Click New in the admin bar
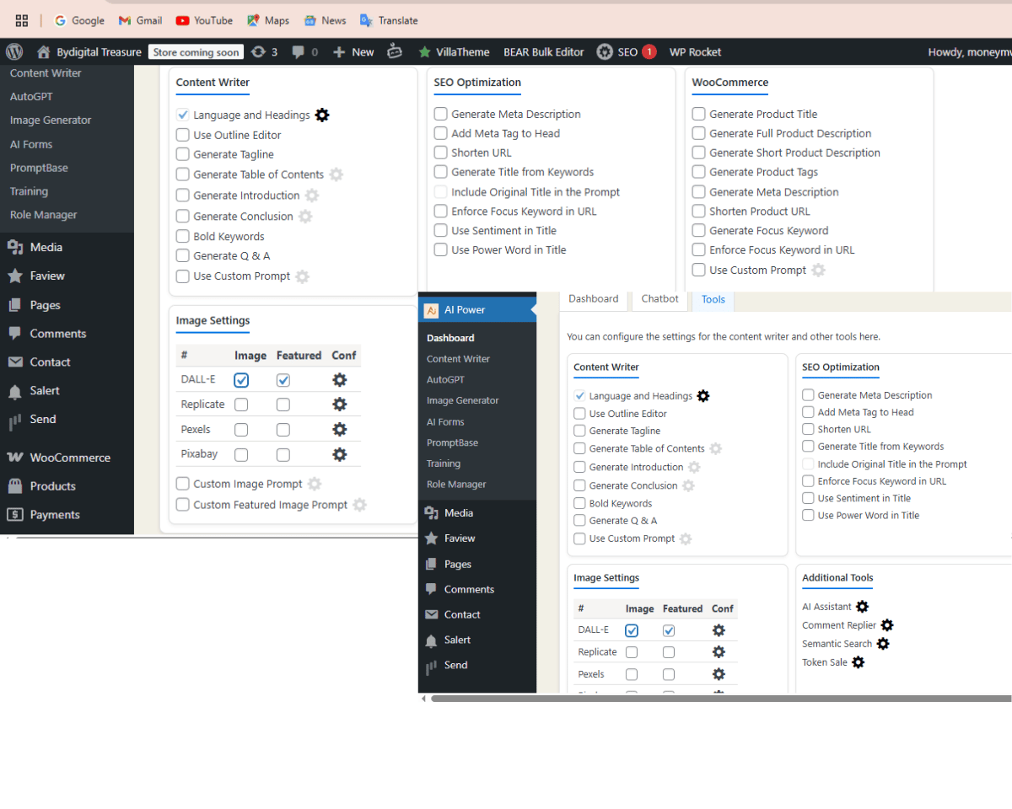 [353, 51]
